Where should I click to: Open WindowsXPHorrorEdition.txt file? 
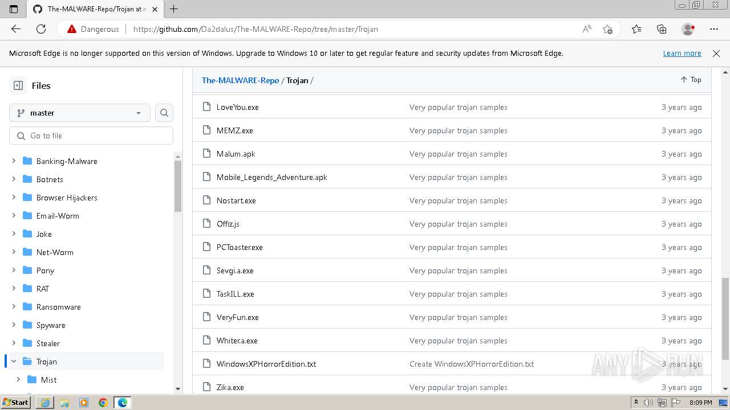[266, 364]
